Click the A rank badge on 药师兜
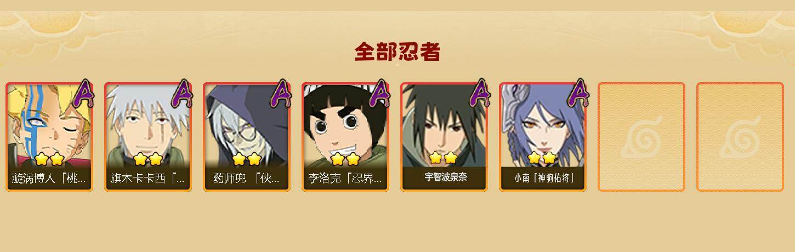The image size is (795, 252). coord(281,94)
